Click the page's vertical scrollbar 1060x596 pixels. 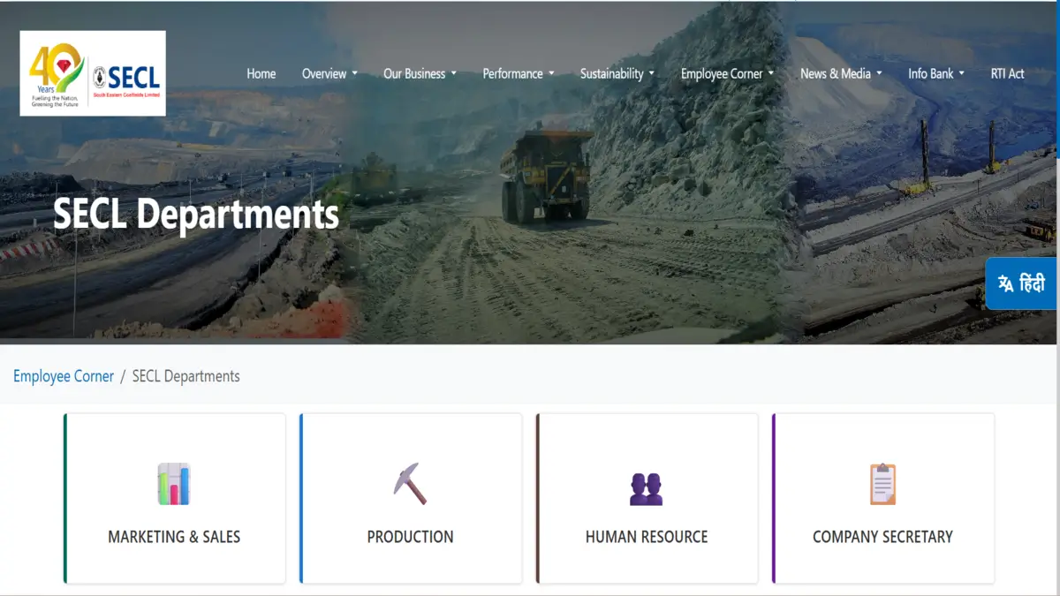(1057, 298)
